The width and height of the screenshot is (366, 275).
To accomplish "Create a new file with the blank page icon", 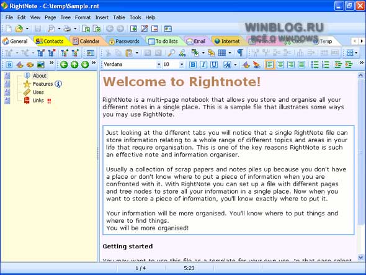I will [x=9, y=29].
